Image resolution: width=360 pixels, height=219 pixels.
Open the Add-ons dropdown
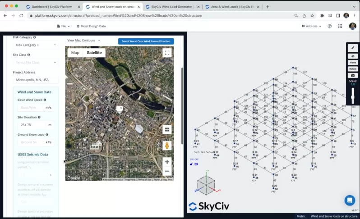[x=311, y=26]
